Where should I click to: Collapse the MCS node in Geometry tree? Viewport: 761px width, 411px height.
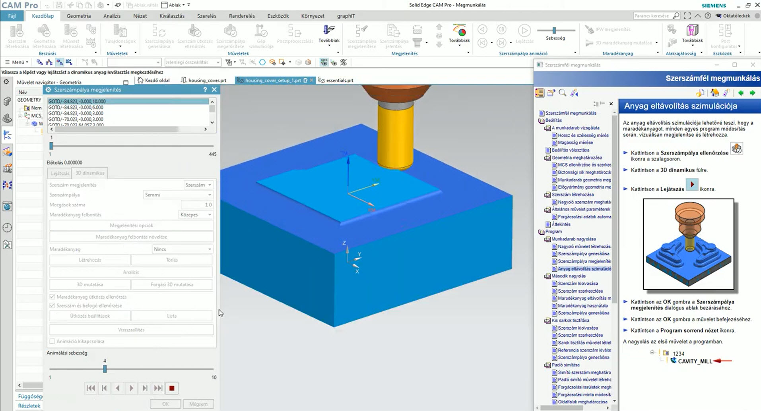pyautogui.click(x=20, y=116)
